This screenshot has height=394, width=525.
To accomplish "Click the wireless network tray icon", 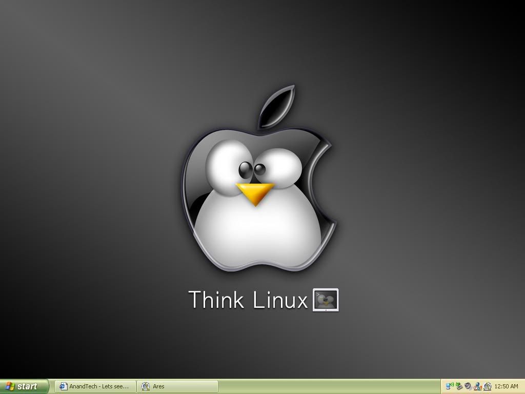I will point(450,386).
